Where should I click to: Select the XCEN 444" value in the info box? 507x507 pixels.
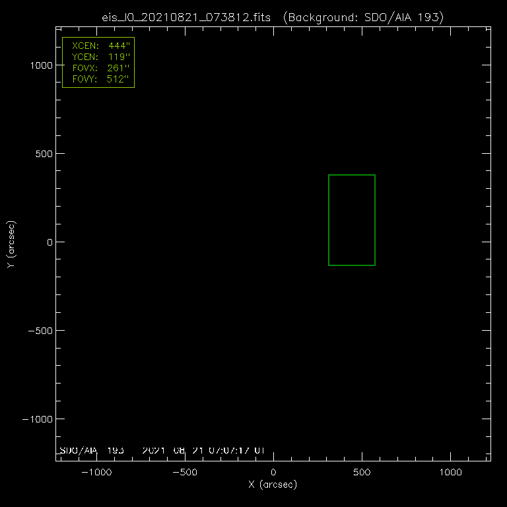coord(98,46)
